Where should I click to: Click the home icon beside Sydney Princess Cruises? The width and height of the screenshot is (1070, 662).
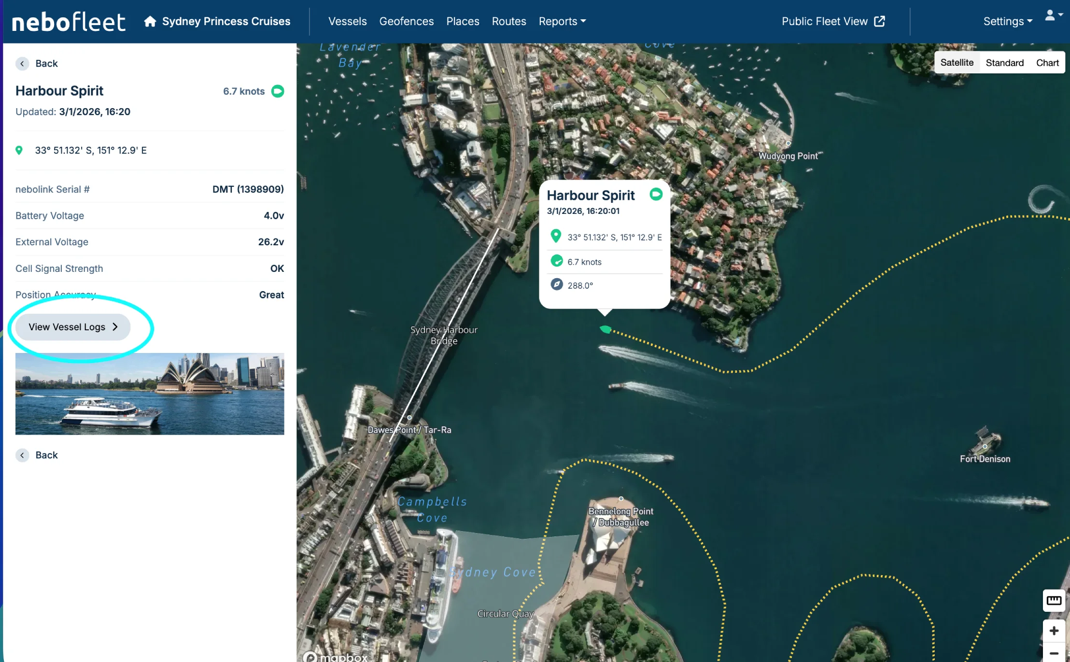point(150,21)
